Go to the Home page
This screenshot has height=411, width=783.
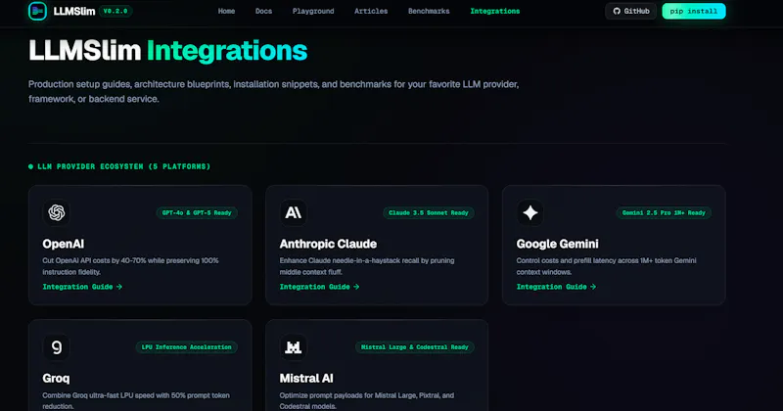click(226, 11)
